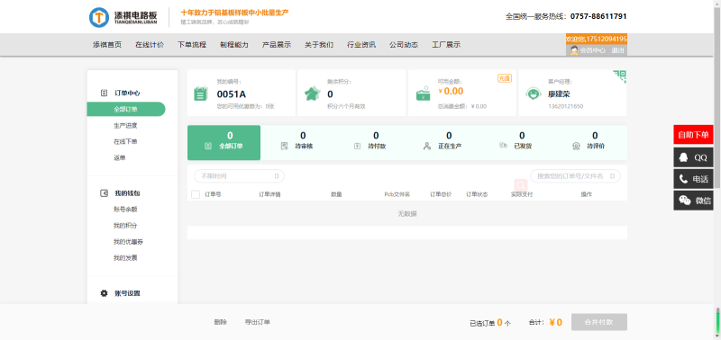Image resolution: width=721 pixels, height=340 pixels.
Task: Click the 我的钱包 wallet icon
Action: coord(104,193)
